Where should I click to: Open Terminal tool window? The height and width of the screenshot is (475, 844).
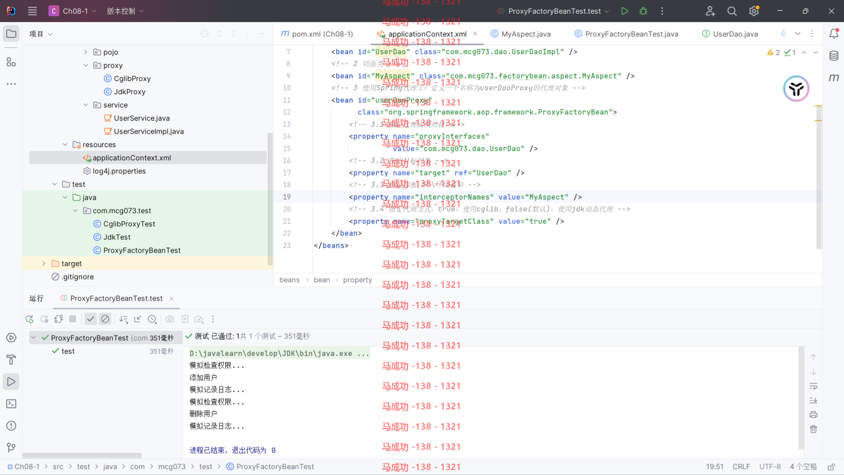pyautogui.click(x=11, y=404)
